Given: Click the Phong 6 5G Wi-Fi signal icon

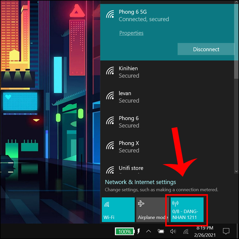Looking at the screenshot, I should tap(110, 14).
